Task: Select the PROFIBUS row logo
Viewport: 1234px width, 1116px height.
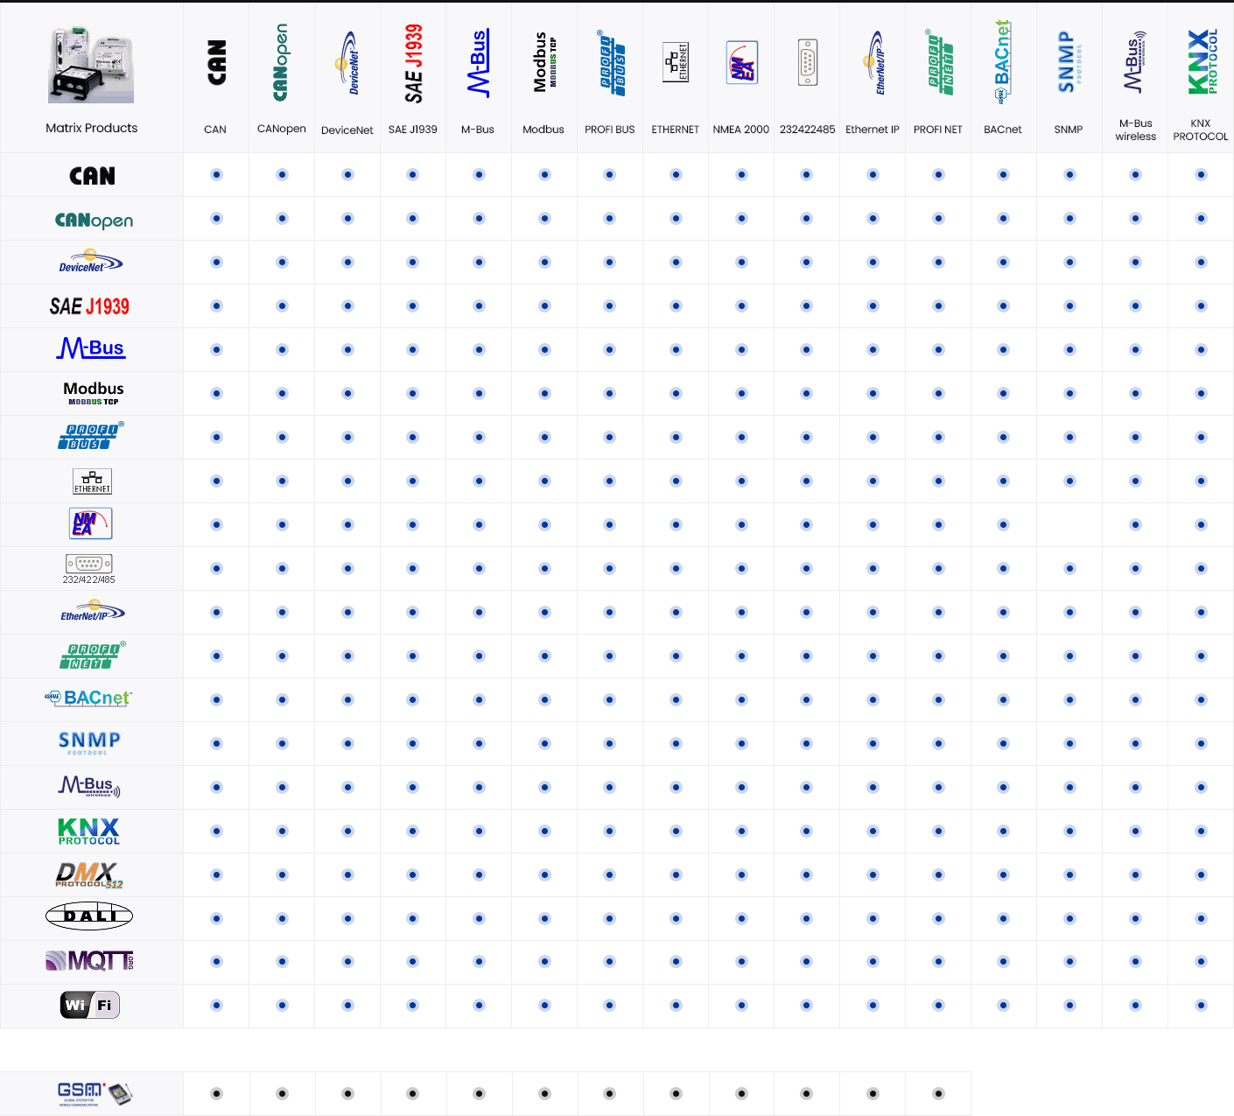Action: [91, 436]
